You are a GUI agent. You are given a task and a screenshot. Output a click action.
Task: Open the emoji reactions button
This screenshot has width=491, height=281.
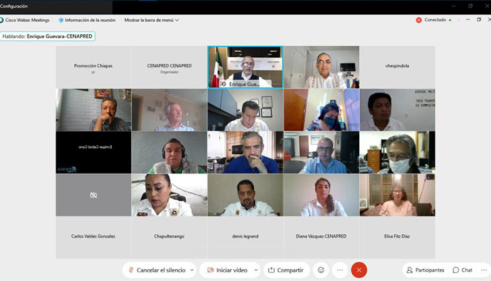tap(321, 270)
